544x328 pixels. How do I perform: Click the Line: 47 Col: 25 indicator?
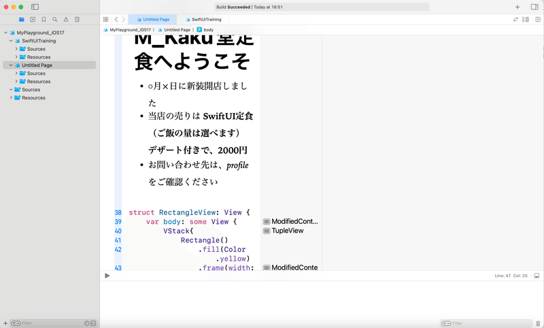511,276
